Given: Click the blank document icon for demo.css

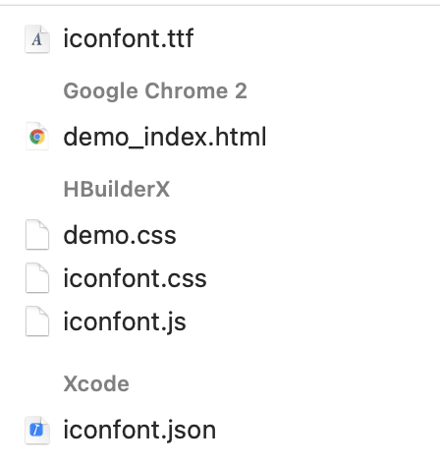Looking at the screenshot, I should point(37,235).
